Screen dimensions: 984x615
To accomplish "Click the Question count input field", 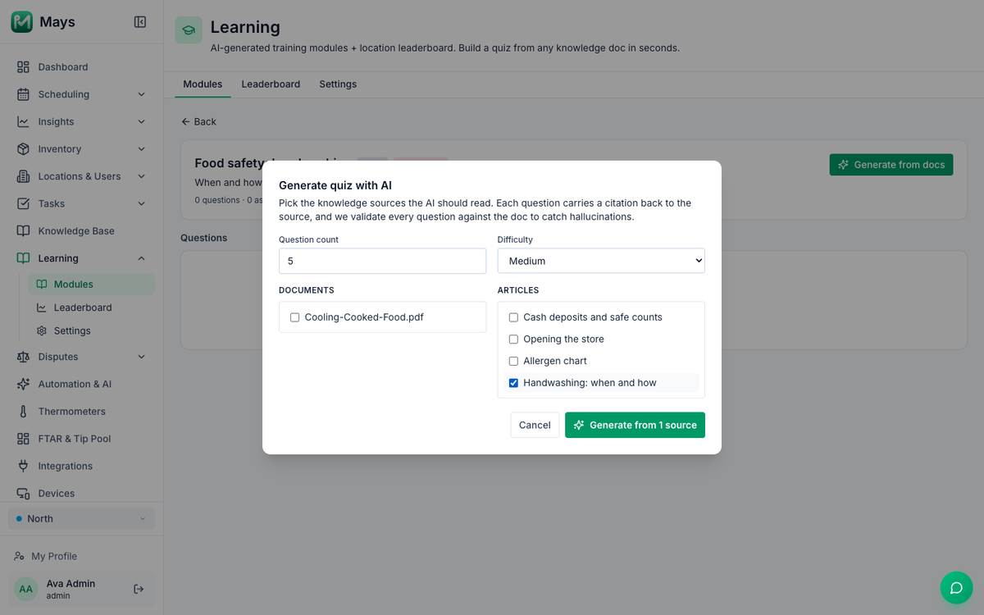I will [x=382, y=261].
